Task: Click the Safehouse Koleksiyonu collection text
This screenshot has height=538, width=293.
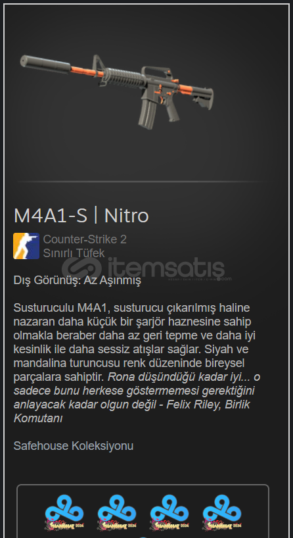Action: (x=74, y=446)
